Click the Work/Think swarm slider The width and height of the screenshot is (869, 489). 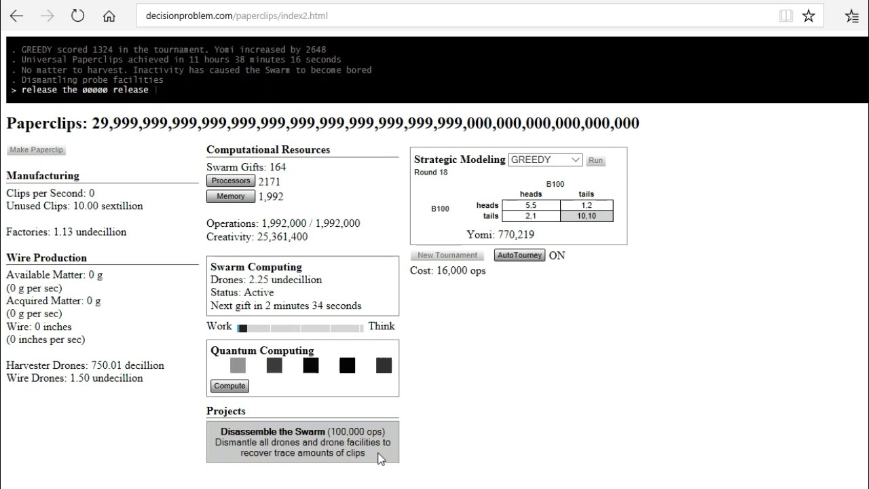pyautogui.click(x=300, y=327)
